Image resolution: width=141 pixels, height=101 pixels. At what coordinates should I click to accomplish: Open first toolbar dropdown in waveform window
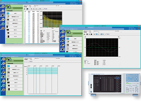tap(85, 34)
